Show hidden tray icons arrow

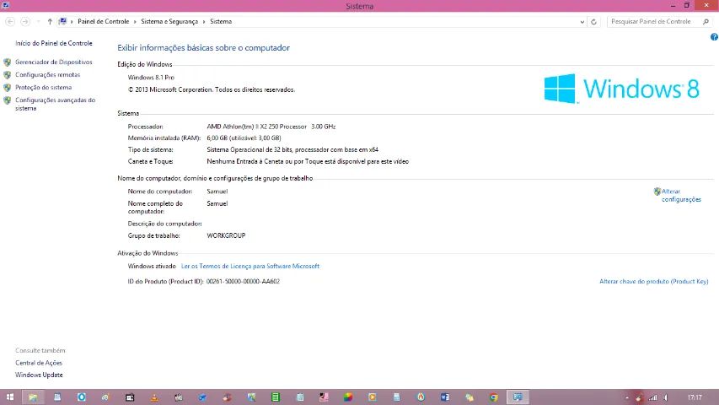tap(627, 397)
